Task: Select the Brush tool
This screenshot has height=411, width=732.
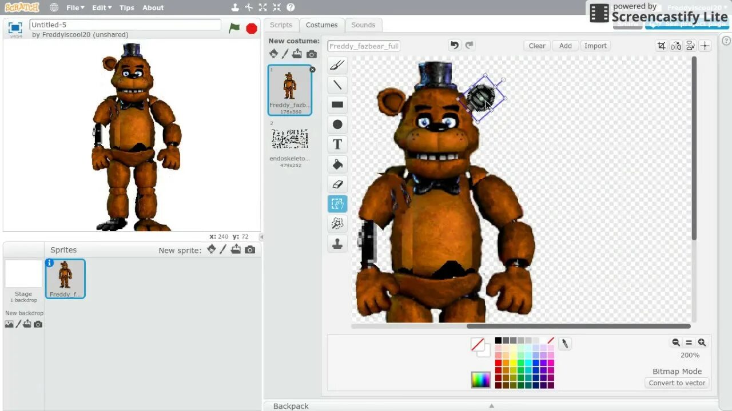Action: [337, 65]
